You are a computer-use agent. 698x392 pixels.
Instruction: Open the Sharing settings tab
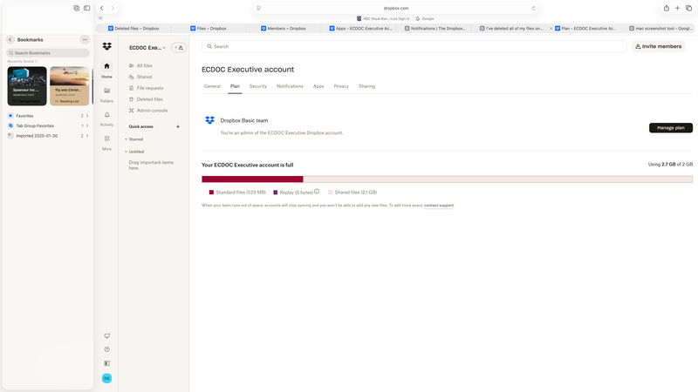[x=366, y=86]
